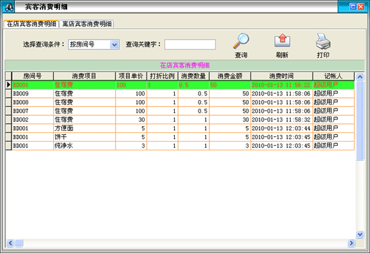This screenshot has width=370, height=253.
Task: Click vertical scrollbar down arrow
Action: point(360,234)
